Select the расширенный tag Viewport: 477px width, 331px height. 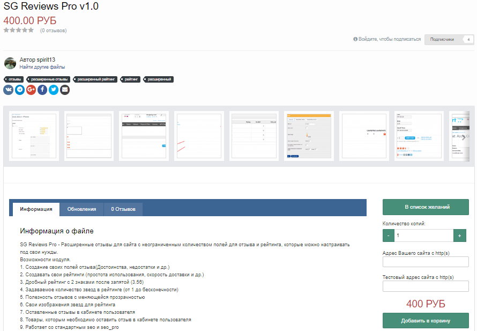(158, 79)
